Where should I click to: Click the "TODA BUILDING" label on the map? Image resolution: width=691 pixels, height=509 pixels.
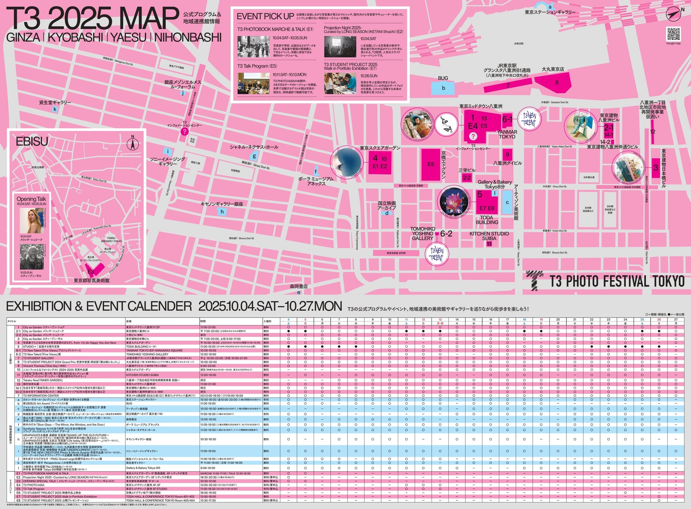click(x=487, y=220)
